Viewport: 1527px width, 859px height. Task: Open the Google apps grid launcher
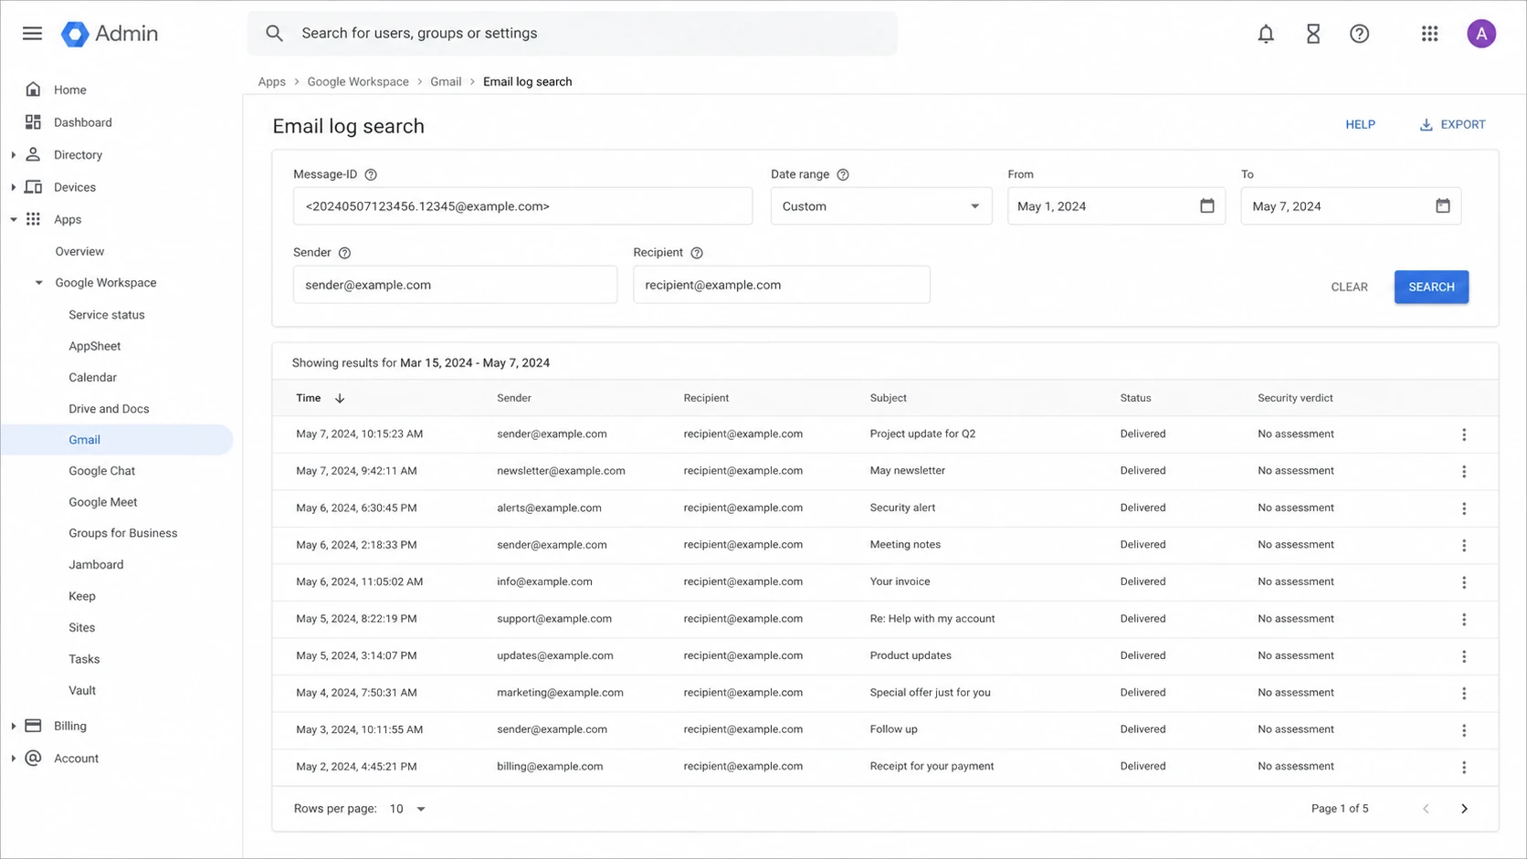[x=1430, y=34]
